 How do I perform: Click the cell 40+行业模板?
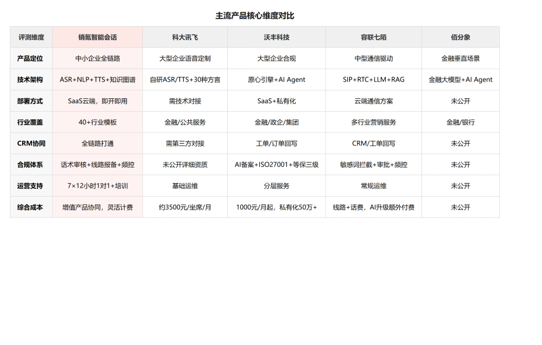(97, 122)
